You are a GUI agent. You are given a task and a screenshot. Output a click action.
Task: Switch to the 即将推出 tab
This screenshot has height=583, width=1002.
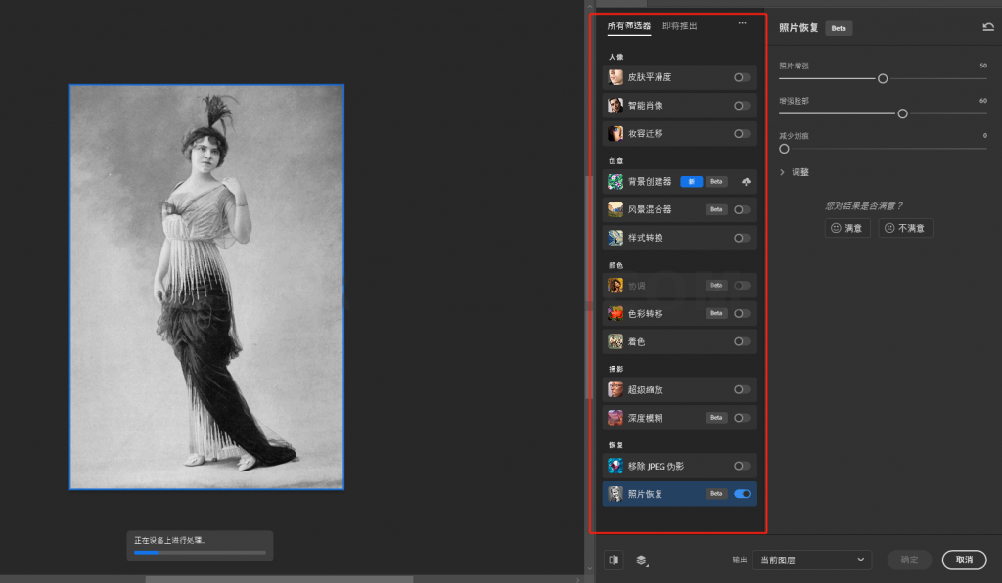click(x=679, y=26)
